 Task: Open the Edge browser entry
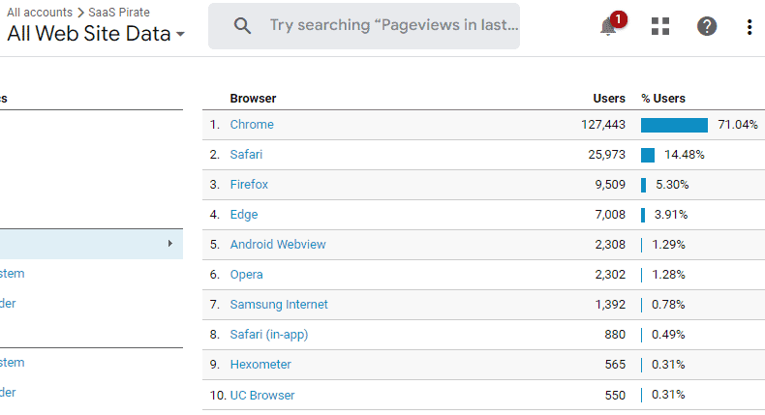click(244, 215)
